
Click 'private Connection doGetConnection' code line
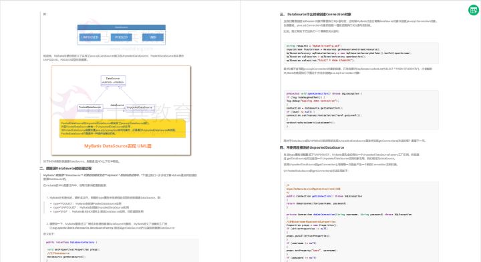pyautogui.click(x=349, y=214)
